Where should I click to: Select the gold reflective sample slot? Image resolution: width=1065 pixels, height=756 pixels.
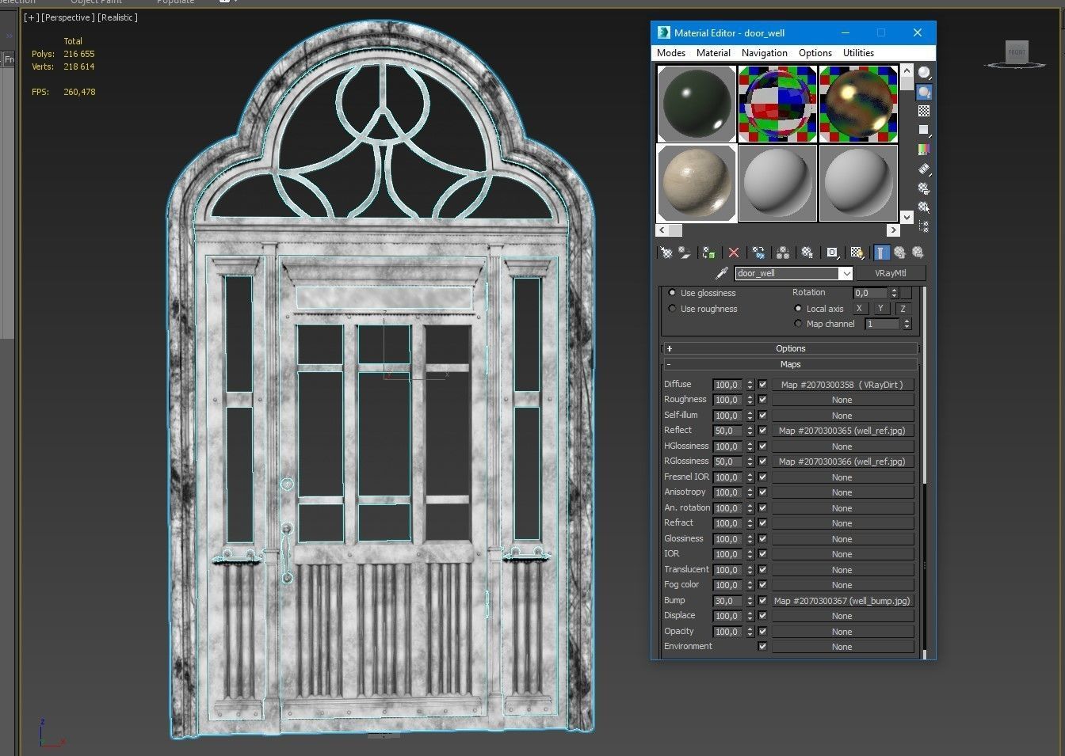point(858,103)
